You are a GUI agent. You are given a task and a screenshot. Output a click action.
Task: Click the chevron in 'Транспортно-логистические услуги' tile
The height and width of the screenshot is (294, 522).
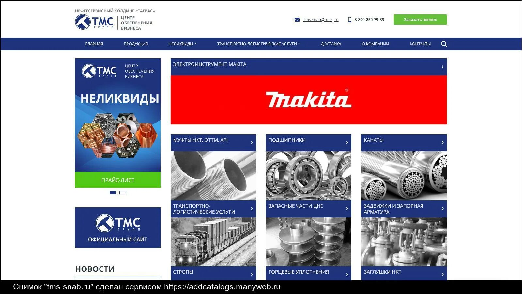click(252, 209)
